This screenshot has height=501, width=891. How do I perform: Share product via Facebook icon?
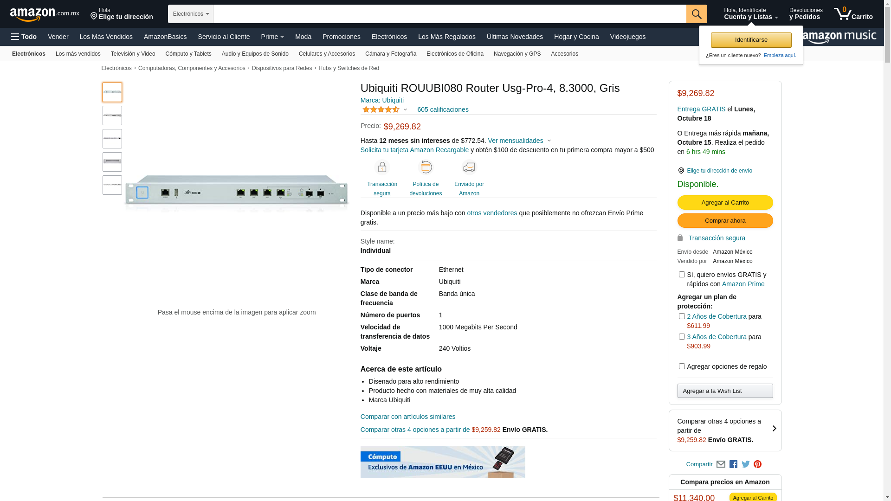point(733,464)
